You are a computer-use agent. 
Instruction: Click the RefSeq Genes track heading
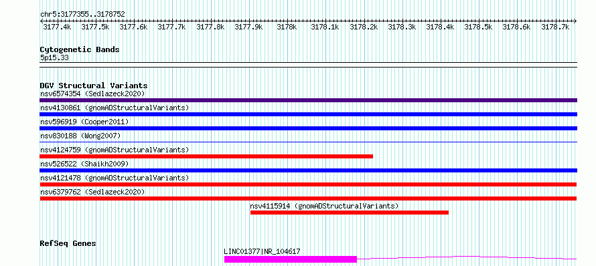[68, 244]
